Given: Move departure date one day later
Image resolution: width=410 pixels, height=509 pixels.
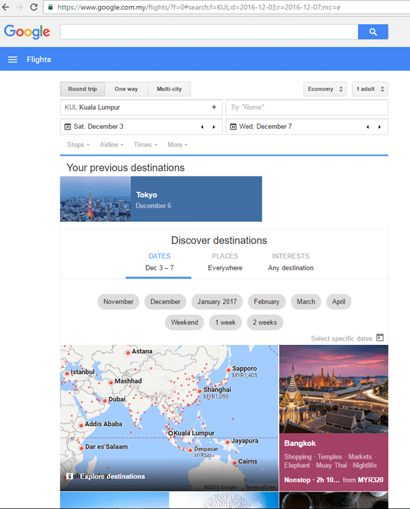Looking at the screenshot, I should pyautogui.click(x=214, y=127).
